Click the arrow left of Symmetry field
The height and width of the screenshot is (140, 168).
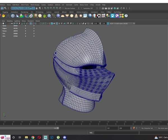point(81,8)
